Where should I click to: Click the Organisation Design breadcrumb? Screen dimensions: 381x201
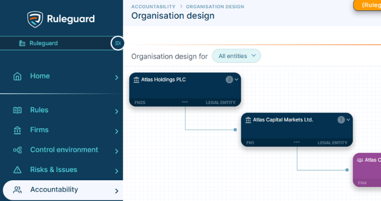215,7
